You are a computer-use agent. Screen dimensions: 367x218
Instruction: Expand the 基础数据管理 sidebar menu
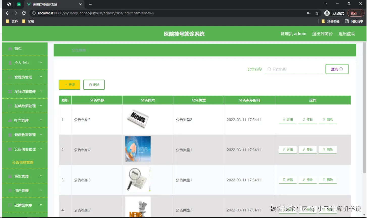click(25, 106)
